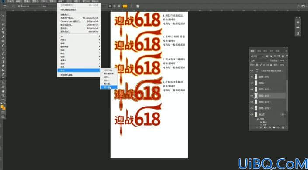This screenshot has width=308, height=170.
Task: Choose the highlighted 最小值 (Minimum) submenu item
Action: tap(109, 87)
